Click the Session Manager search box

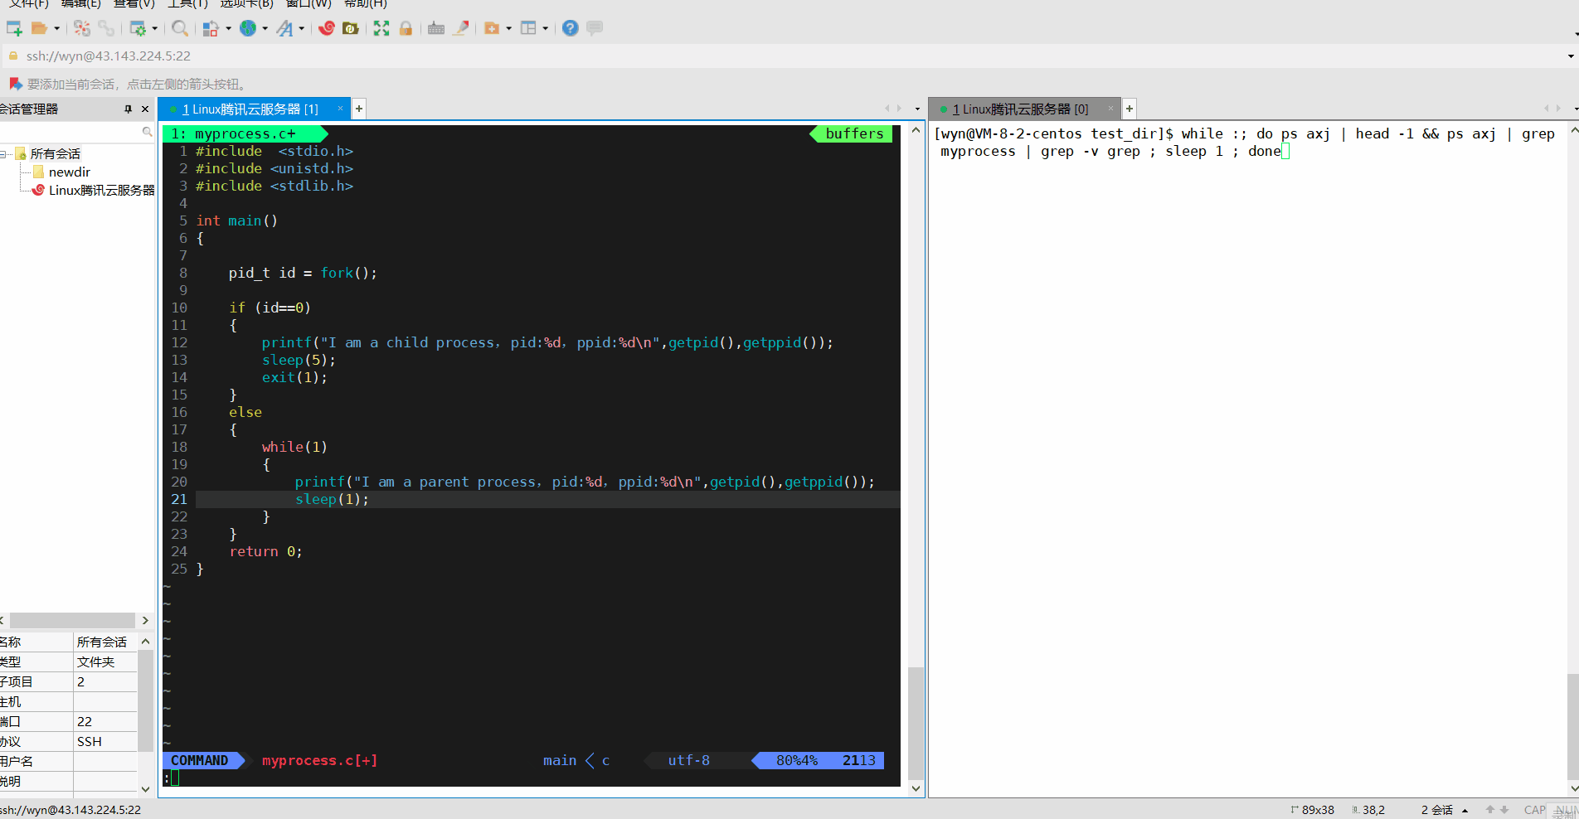[x=77, y=132]
